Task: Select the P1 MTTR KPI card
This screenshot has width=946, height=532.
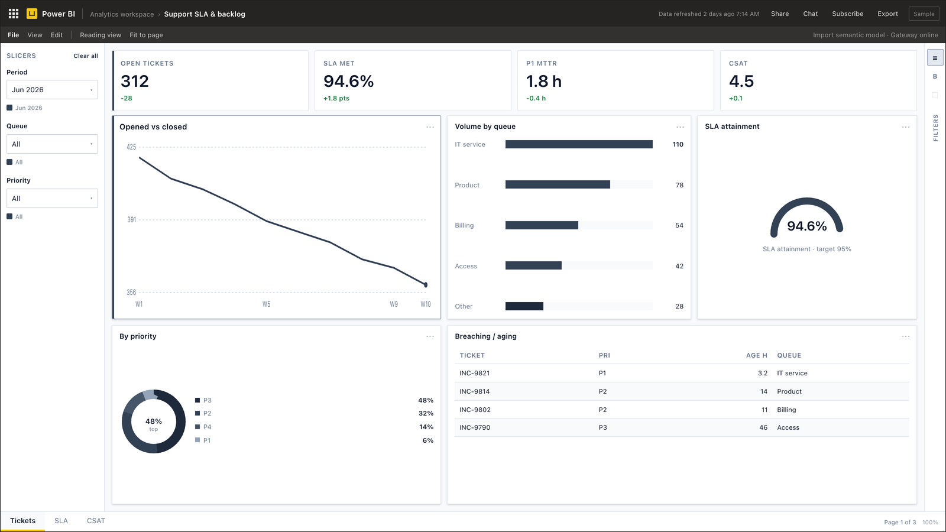Action: (615, 80)
